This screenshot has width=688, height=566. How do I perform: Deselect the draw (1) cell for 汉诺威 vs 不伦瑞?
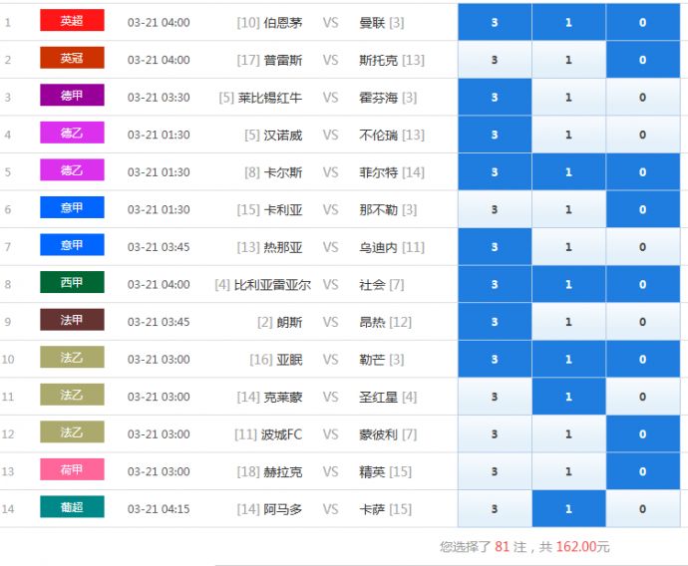pos(568,135)
